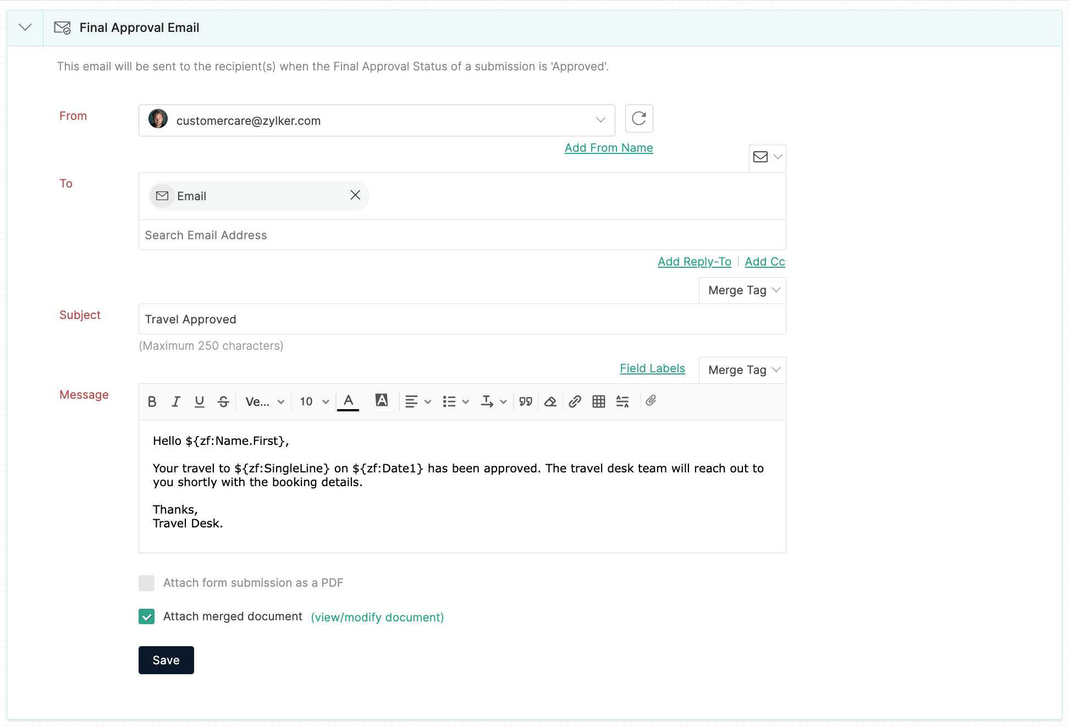Refresh the From address list
The image size is (1069, 727).
tap(639, 119)
